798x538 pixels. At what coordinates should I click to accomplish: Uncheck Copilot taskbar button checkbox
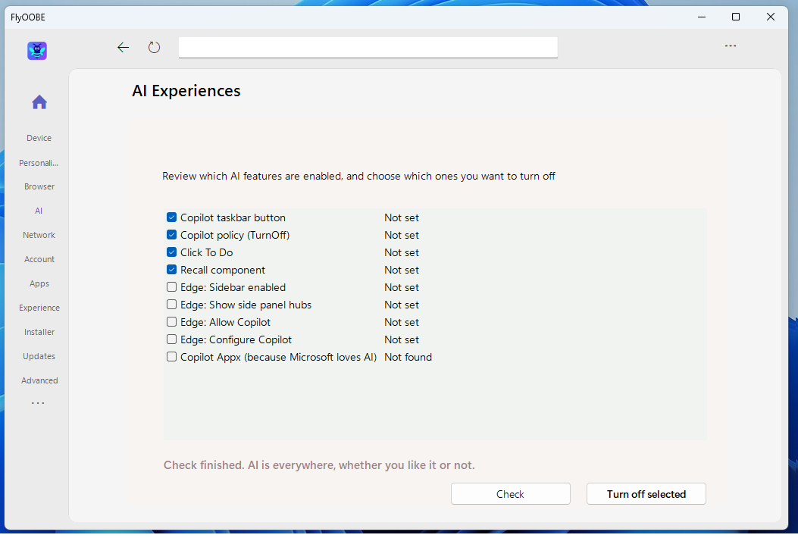172,217
